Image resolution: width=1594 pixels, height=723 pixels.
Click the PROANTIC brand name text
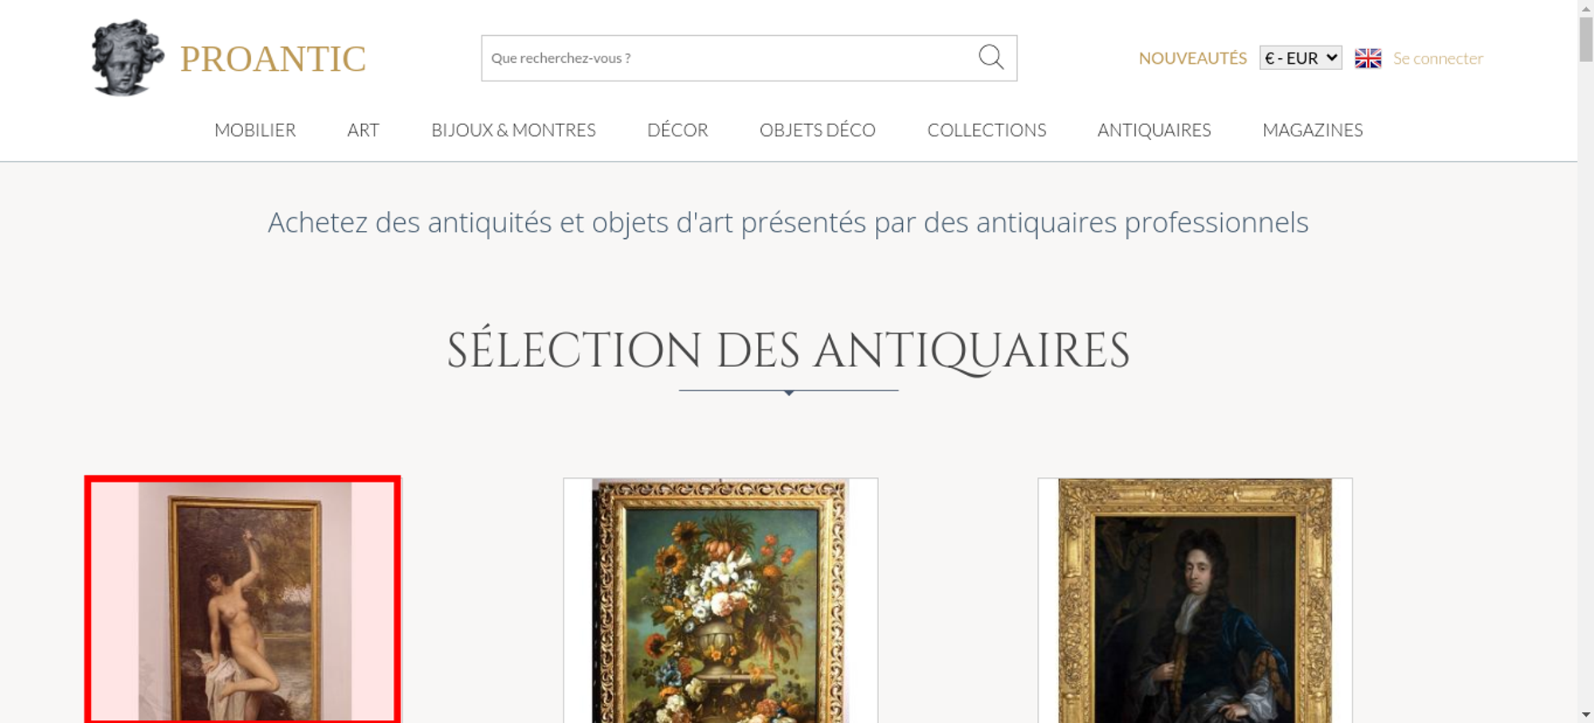(273, 59)
